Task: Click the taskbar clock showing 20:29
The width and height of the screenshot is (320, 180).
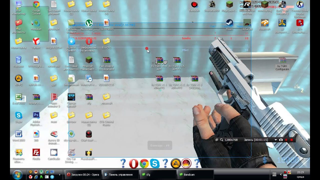Action: [300, 172]
